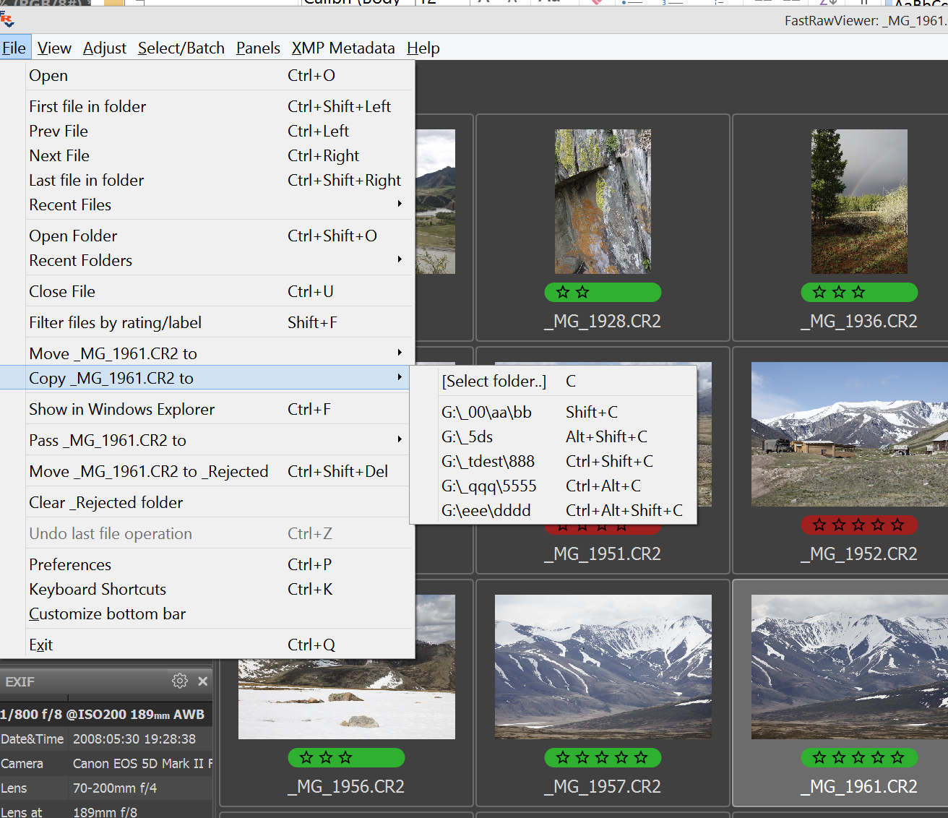The width and height of the screenshot is (948, 818).
Task: Click the three-star rating bar of _MG_1956.CR2
Action: (x=346, y=758)
